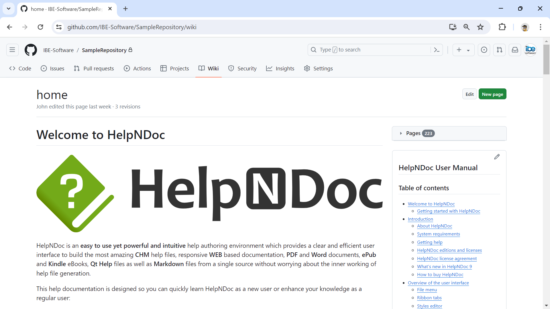
Task: Click the install app icon in the address bar
Action: click(x=453, y=27)
